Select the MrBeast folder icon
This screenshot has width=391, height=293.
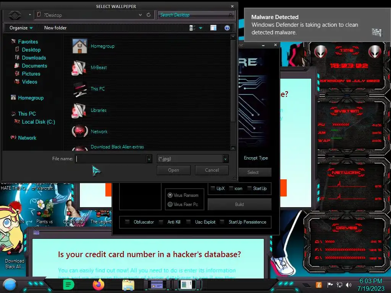tap(79, 68)
